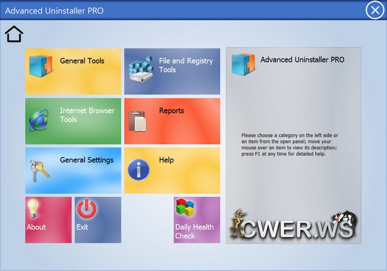Click the colored cubes Health Check icon
This screenshot has height=271, width=387.
[185, 207]
